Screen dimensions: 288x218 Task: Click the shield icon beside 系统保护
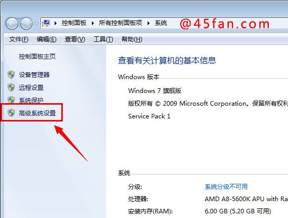point(11,100)
